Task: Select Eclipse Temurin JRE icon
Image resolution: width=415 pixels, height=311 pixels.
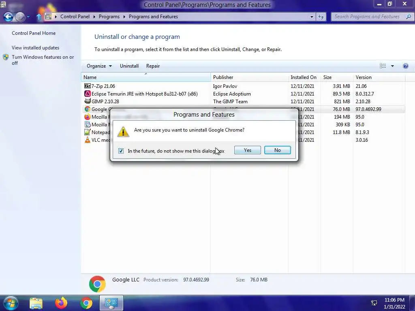Action: tap(88, 94)
